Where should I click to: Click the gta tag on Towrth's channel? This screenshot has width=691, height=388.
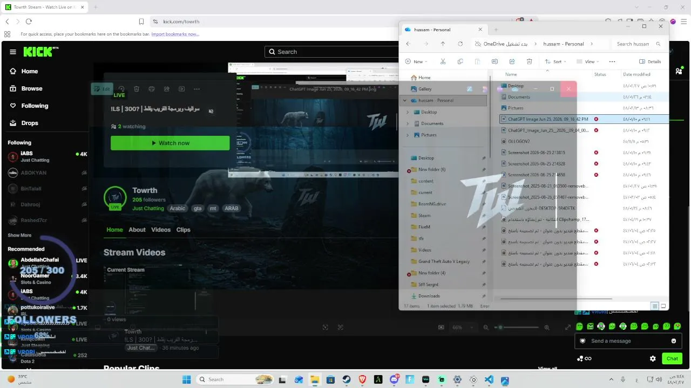coord(198,209)
